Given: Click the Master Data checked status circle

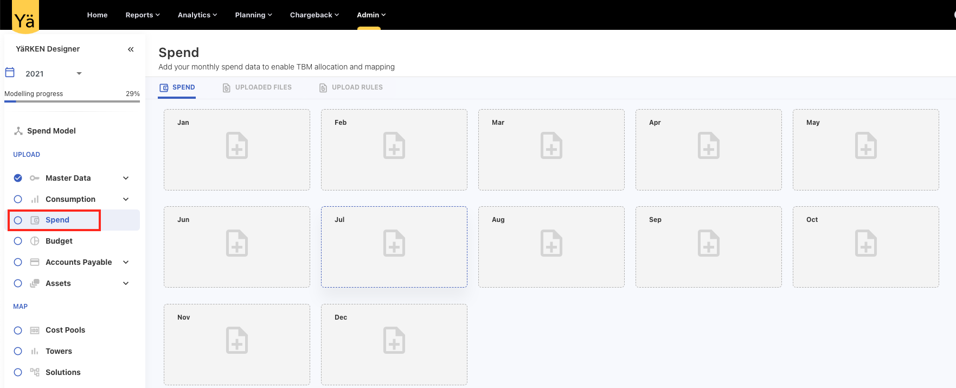Looking at the screenshot, I should click(18, 178).
